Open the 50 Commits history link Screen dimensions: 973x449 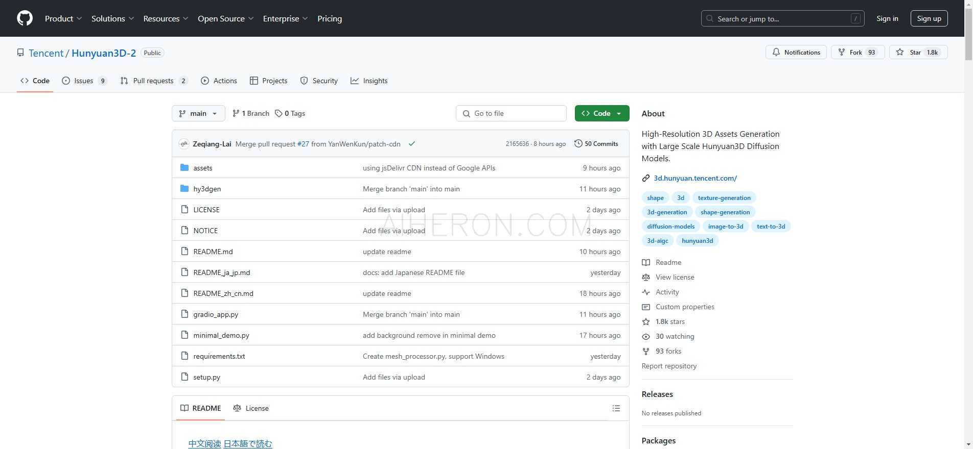tap(596, 144)
